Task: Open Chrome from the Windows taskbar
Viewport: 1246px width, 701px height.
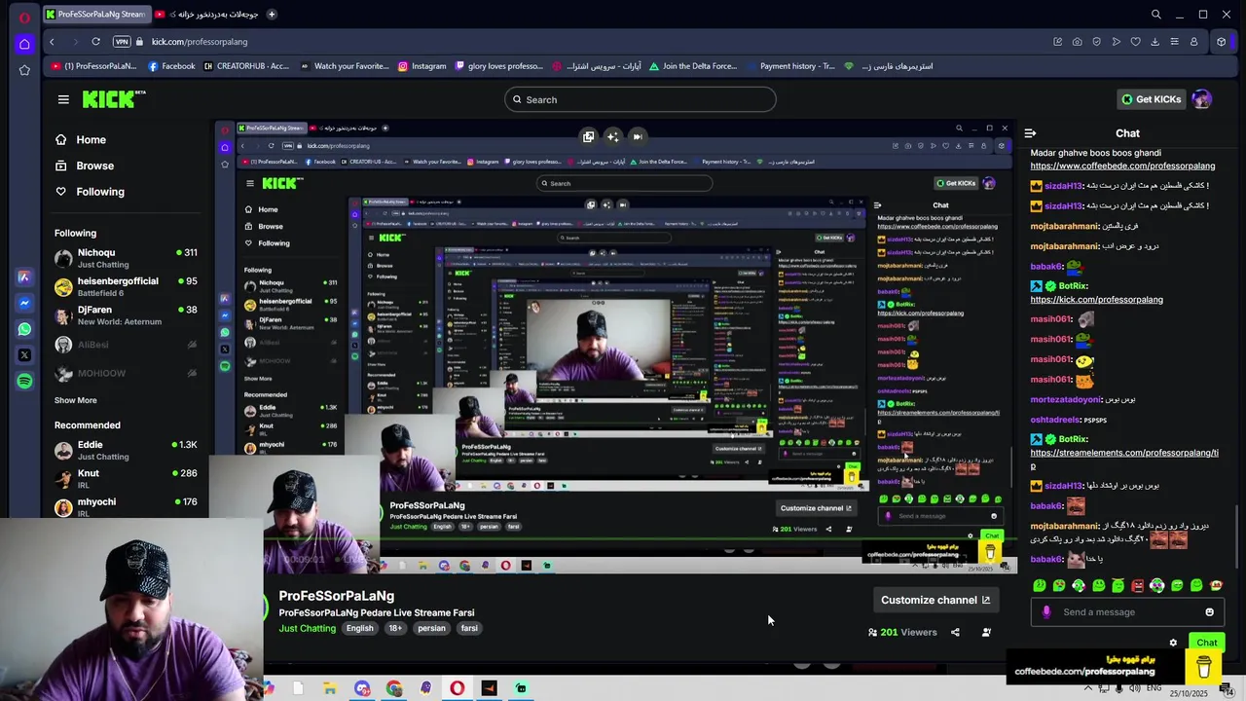Action: pyautogui.click(x=393, y=689)
